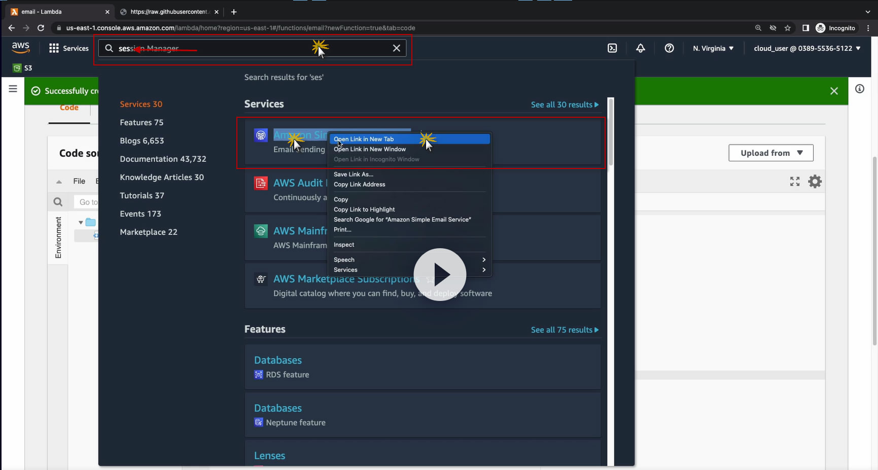Open the notifications bell
This screenshot has height=470, width=878.
click(x=641, y=48)
